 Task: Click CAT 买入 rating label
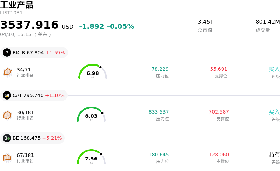tap(274, 112)
